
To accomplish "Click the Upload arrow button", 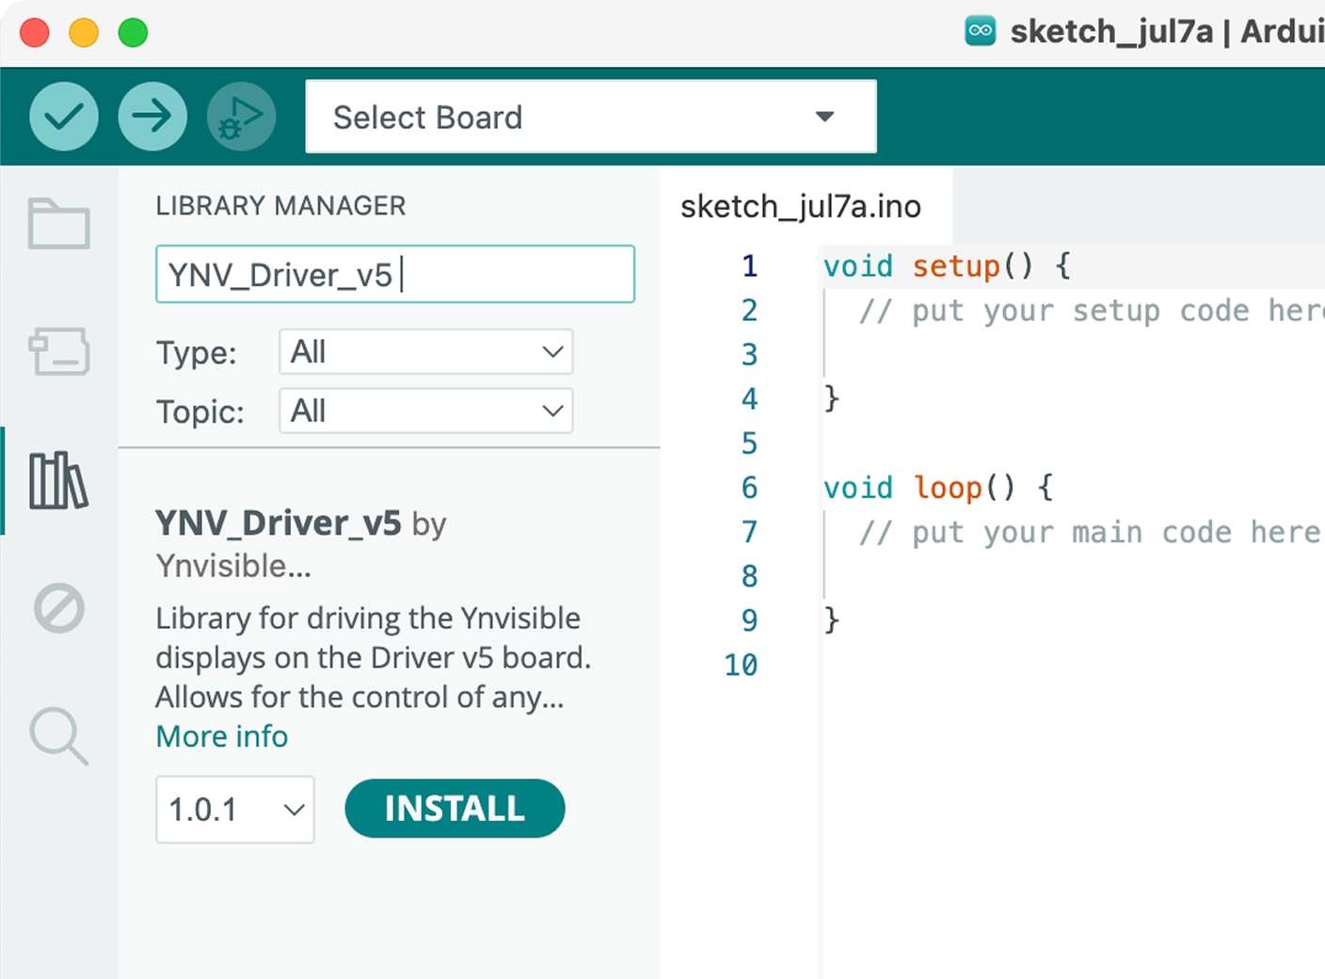I will (x=152, y=117).
